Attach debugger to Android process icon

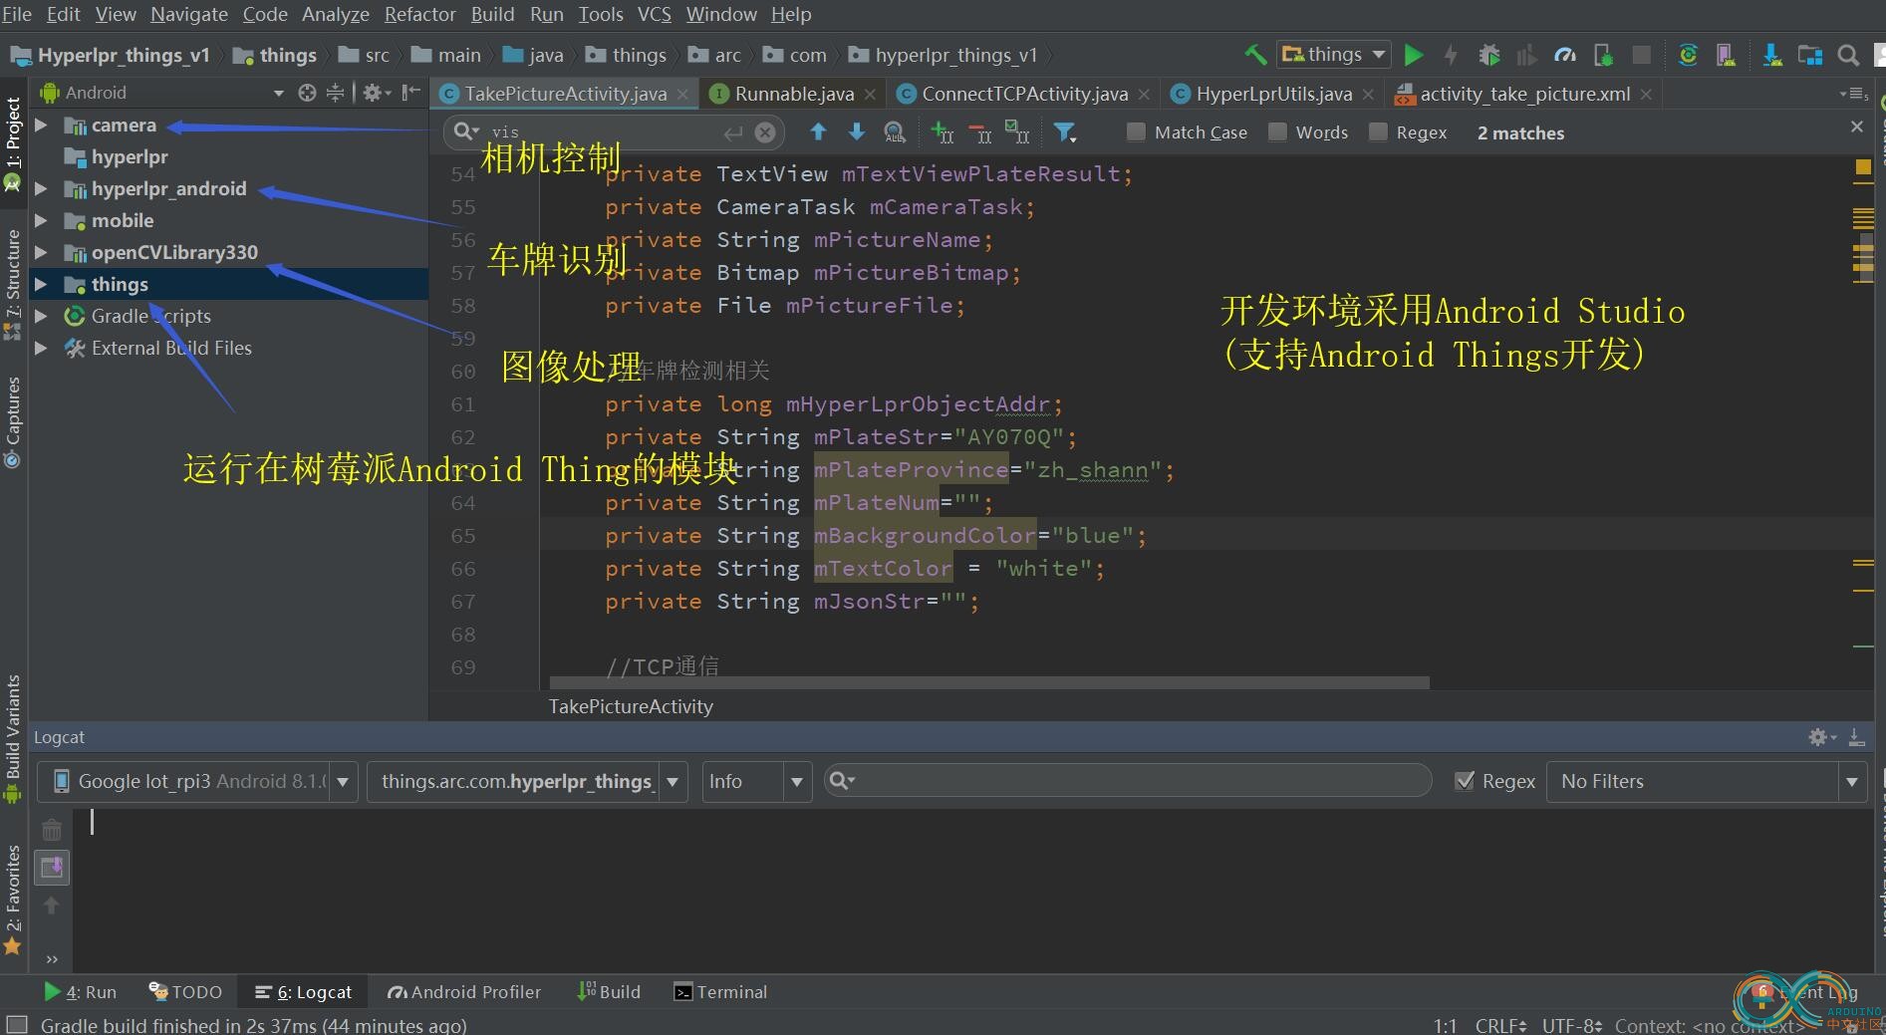[x=1603, y=55]
